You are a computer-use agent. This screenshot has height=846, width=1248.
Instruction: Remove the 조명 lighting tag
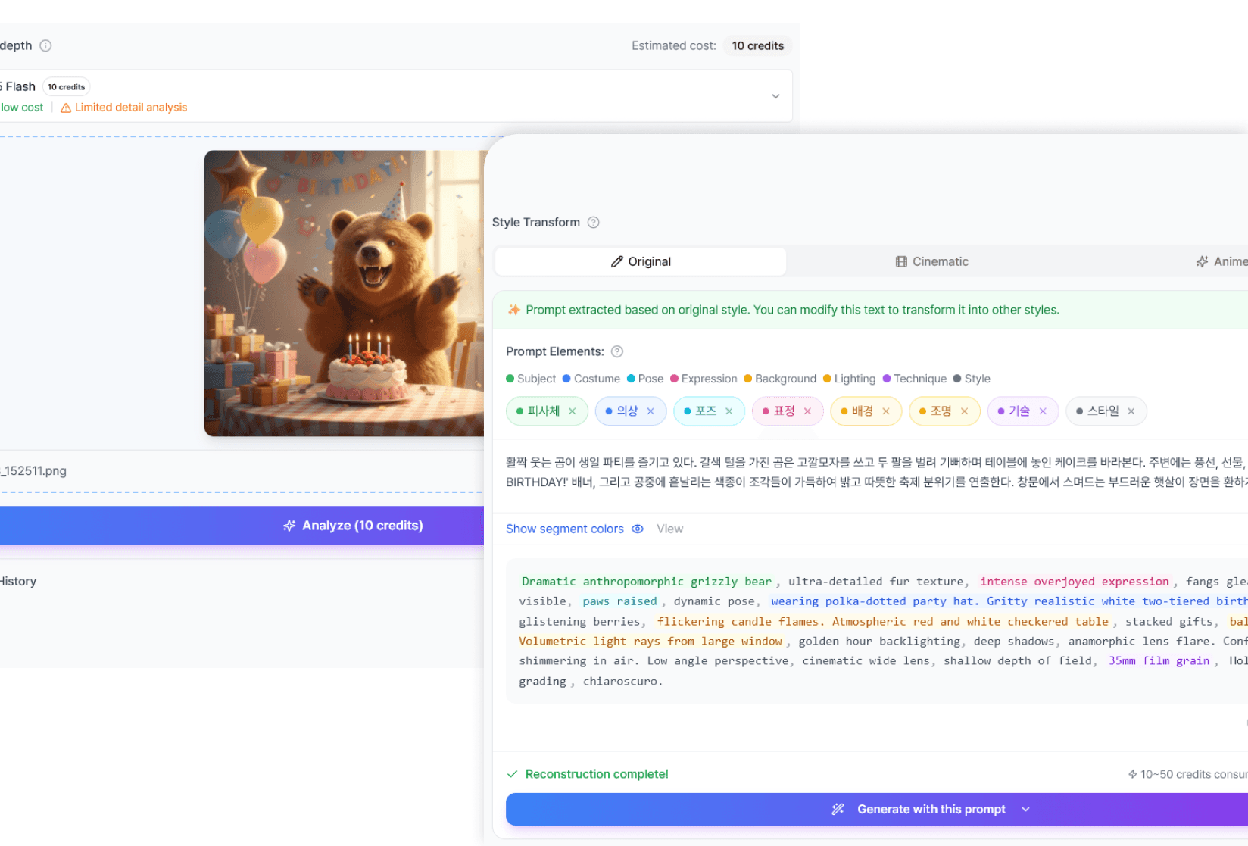[964, 411]
